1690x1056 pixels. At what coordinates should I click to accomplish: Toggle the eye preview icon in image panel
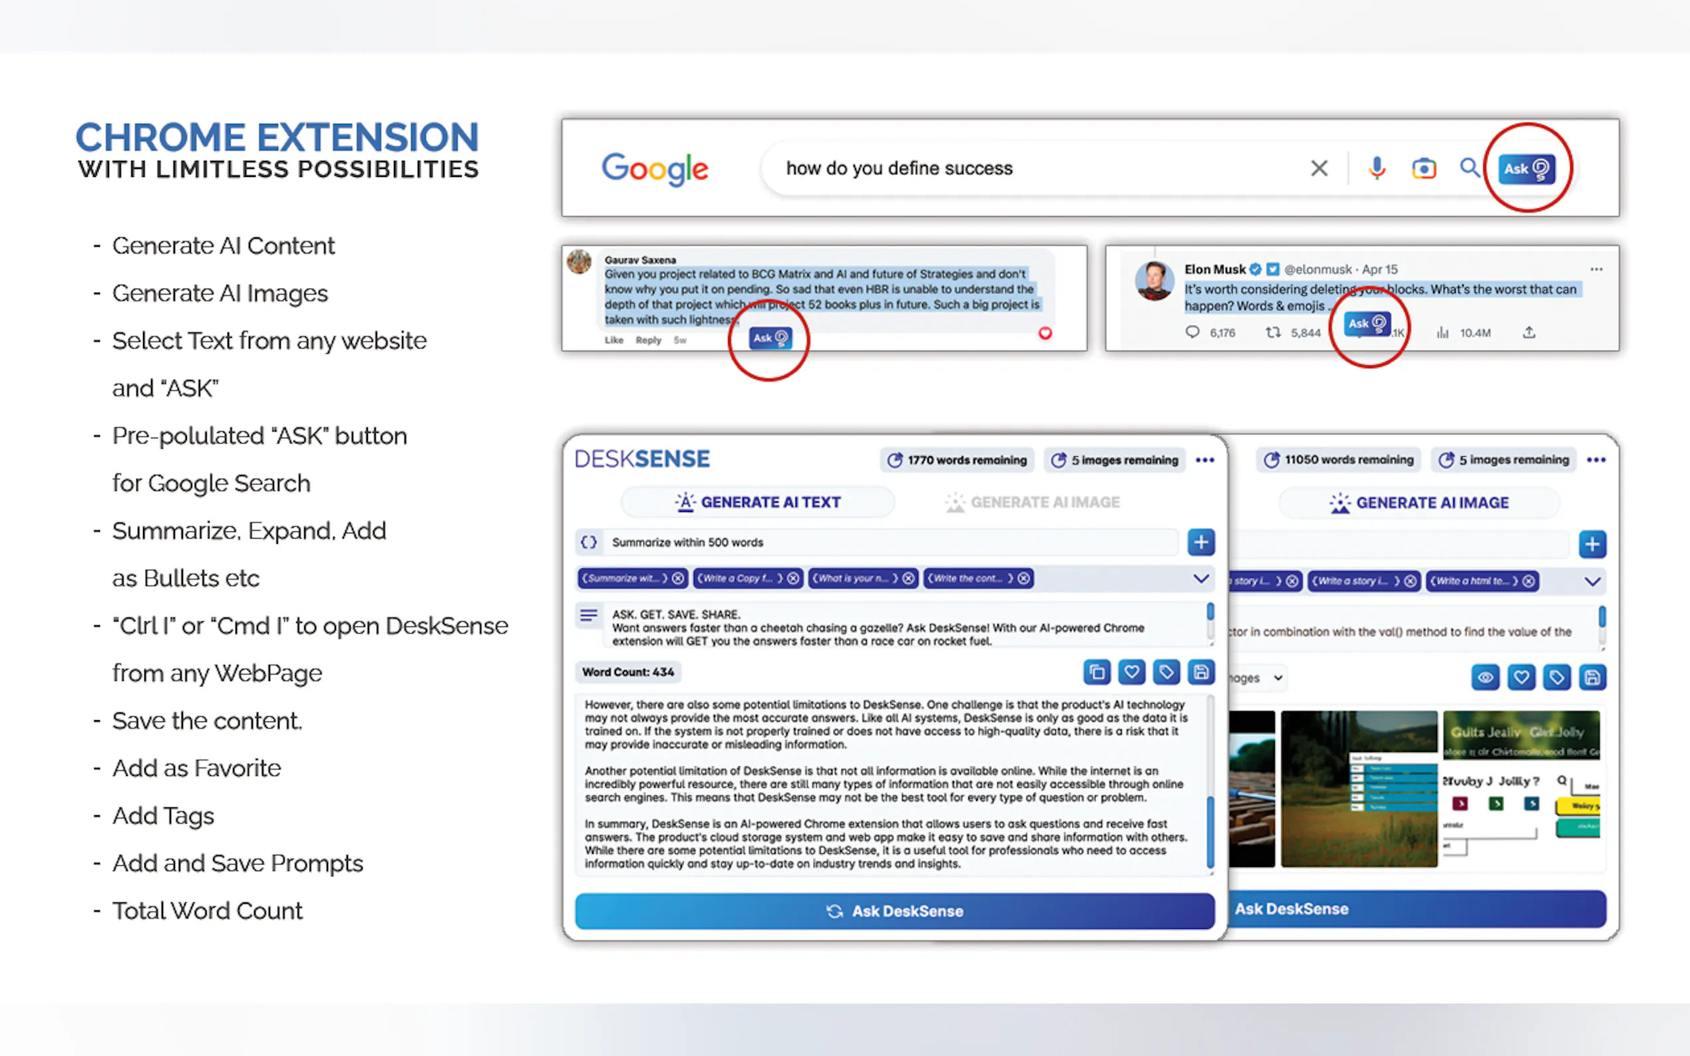tap(1485, 677)
